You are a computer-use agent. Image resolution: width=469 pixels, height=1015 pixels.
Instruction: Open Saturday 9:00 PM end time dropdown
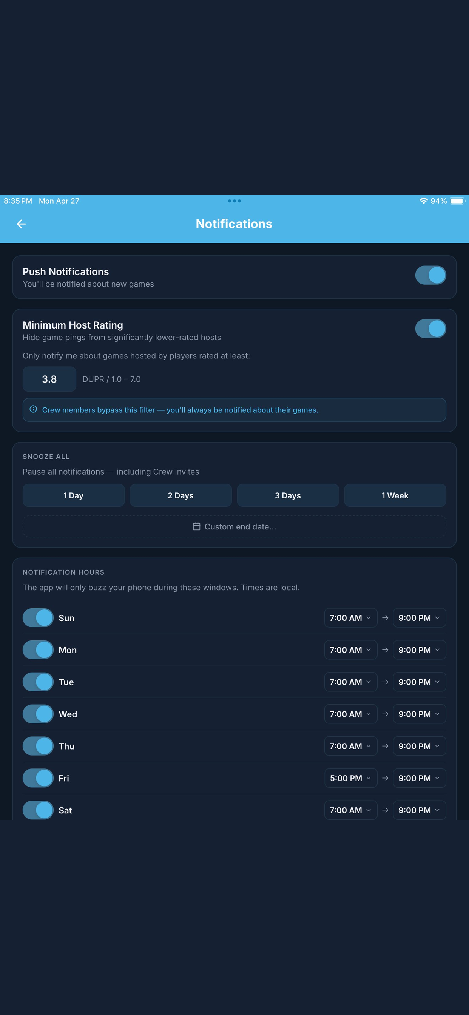click(419, 810)
